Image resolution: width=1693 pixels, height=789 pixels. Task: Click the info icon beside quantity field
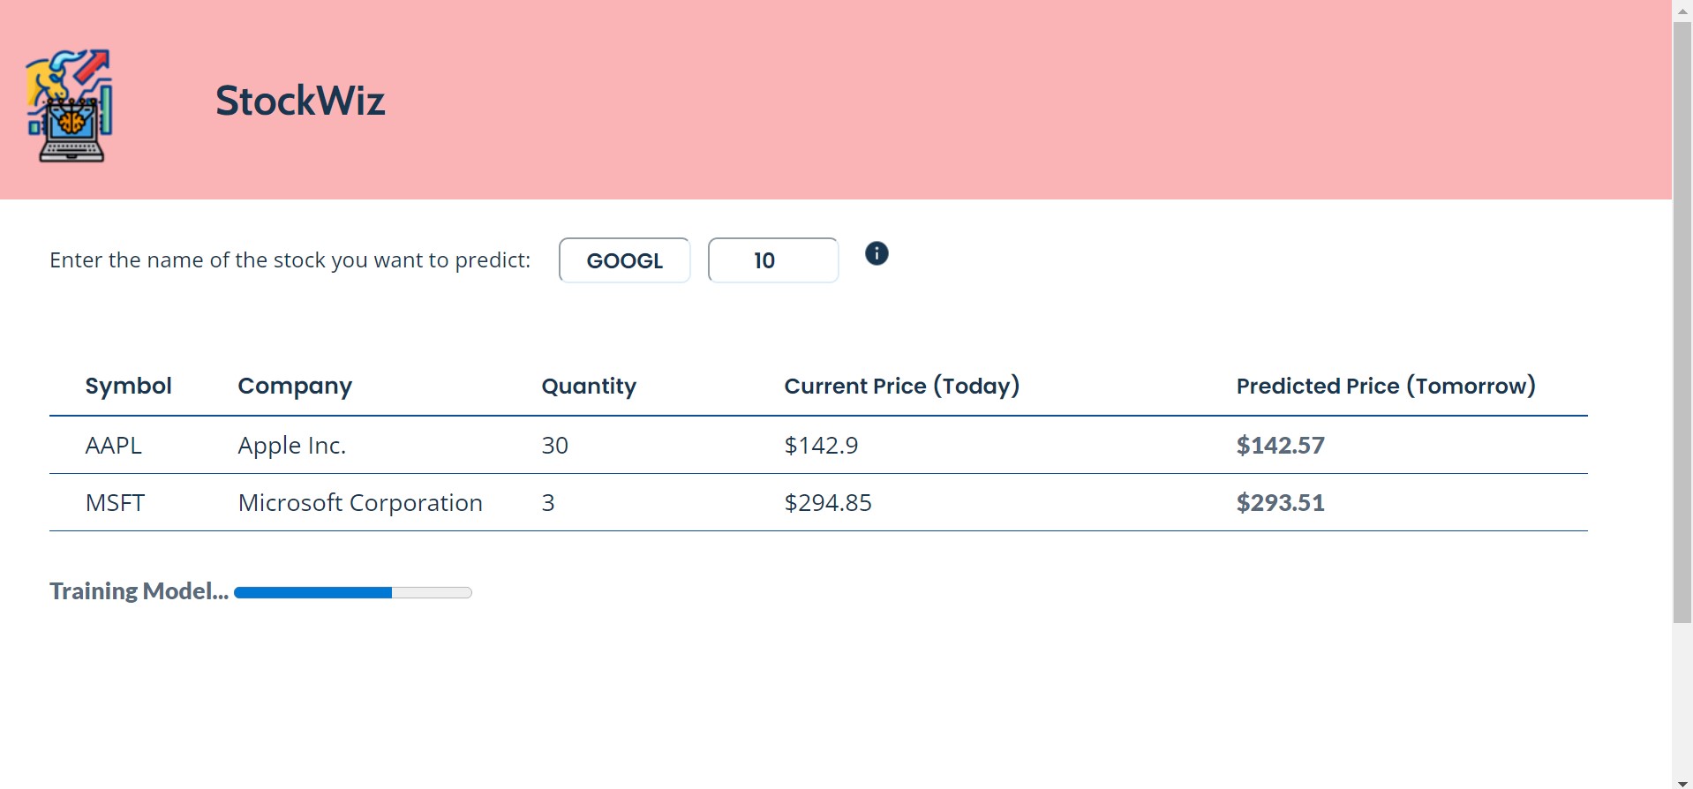point(876,254)
